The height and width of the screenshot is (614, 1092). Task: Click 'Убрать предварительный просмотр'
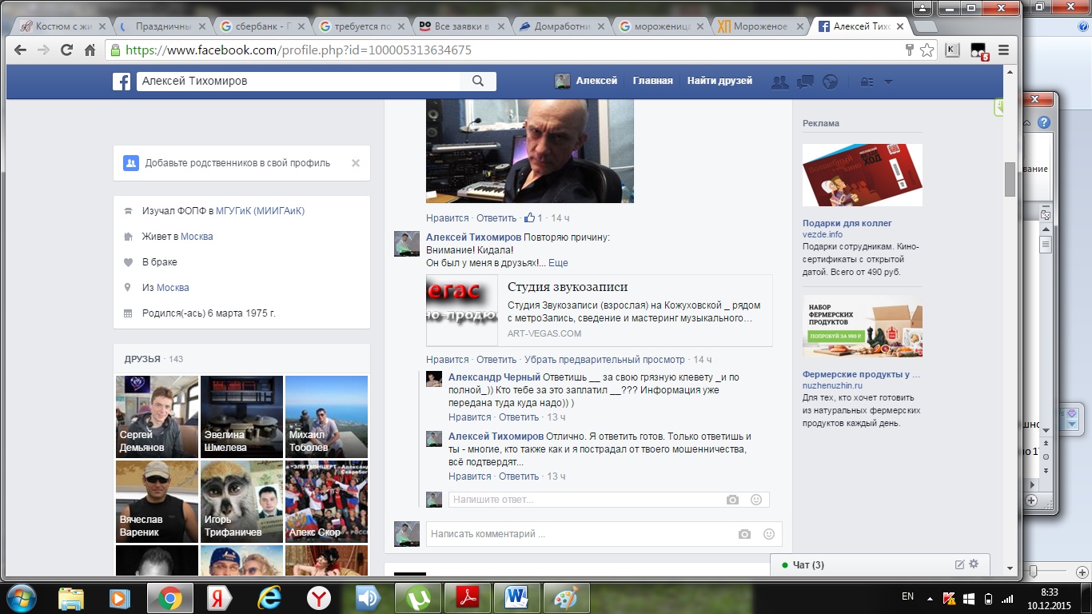pos(604,360)
